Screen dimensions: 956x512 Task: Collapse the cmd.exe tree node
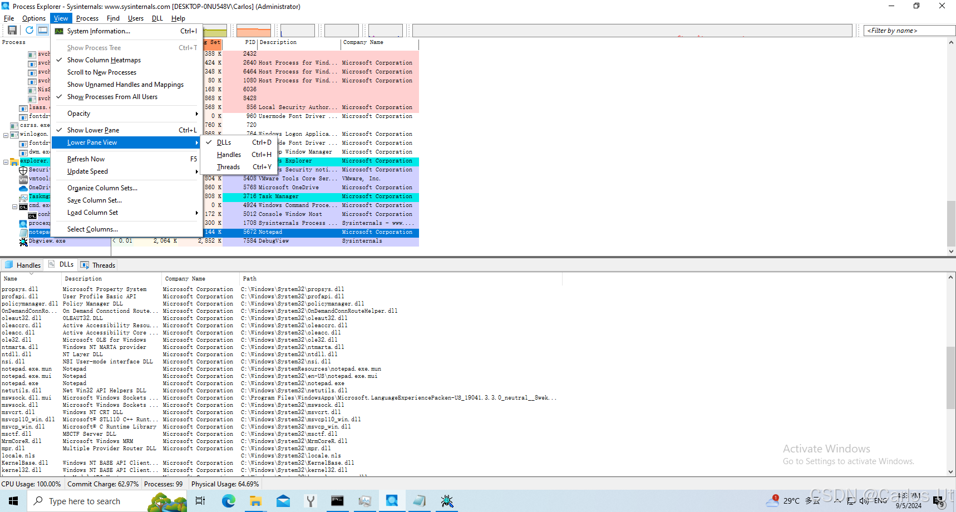[15, 206]
